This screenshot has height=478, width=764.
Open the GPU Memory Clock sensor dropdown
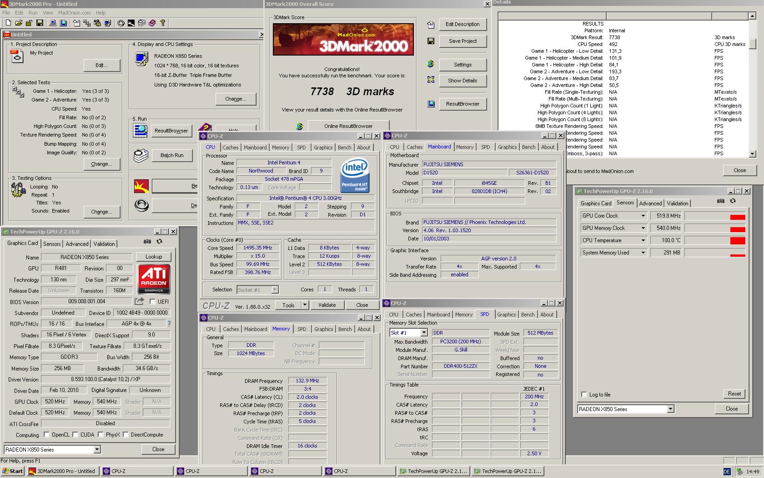pyautogui.click(x=643, y=228)
